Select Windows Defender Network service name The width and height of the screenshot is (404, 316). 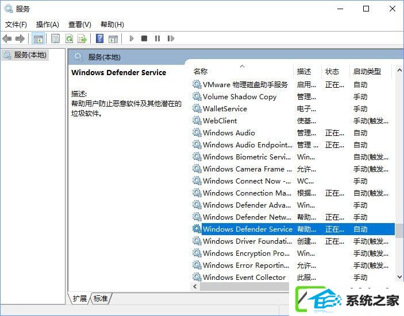coord(247,217)
